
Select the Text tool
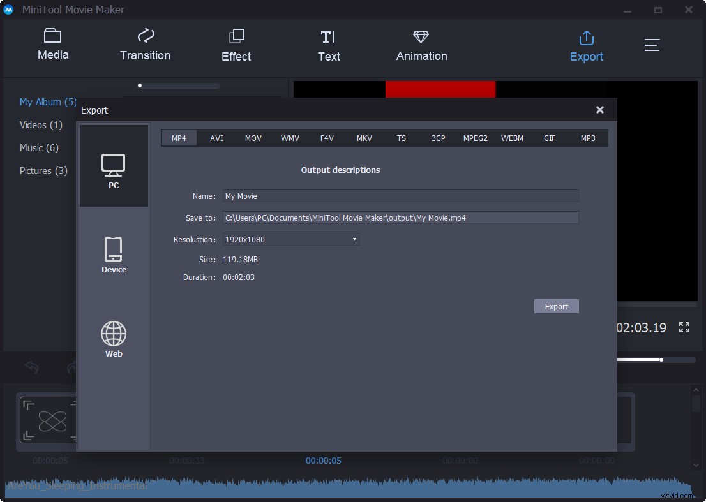[329, 43]
